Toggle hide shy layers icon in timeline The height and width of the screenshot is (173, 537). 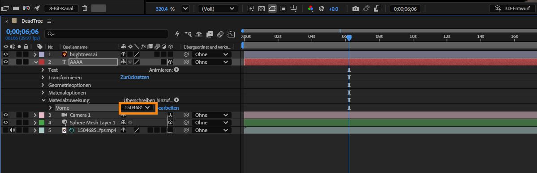199,34
